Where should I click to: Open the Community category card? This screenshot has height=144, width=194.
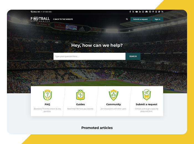tap(113, 101)
